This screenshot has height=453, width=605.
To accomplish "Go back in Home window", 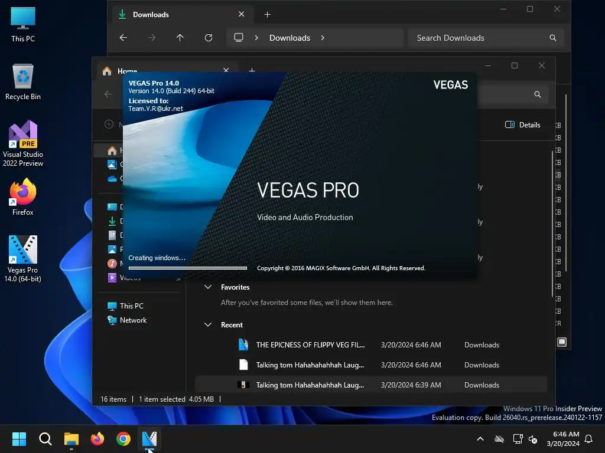I will (108, 94).
